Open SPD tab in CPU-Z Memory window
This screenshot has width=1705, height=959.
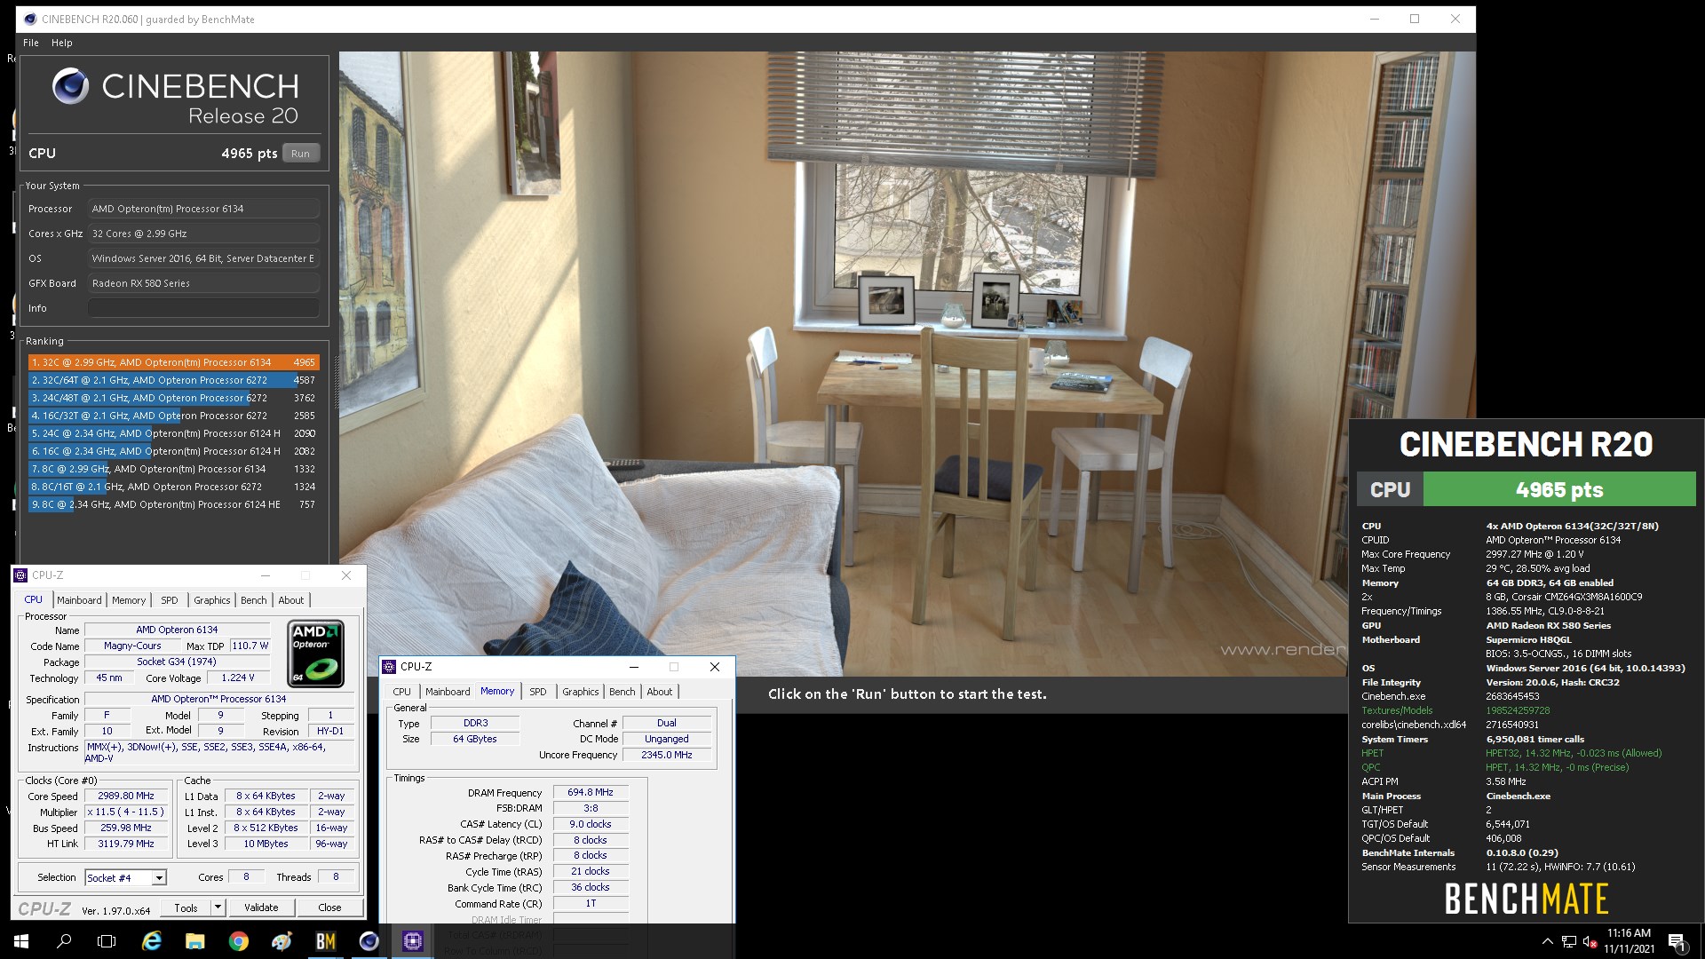(x=538, y=692)
